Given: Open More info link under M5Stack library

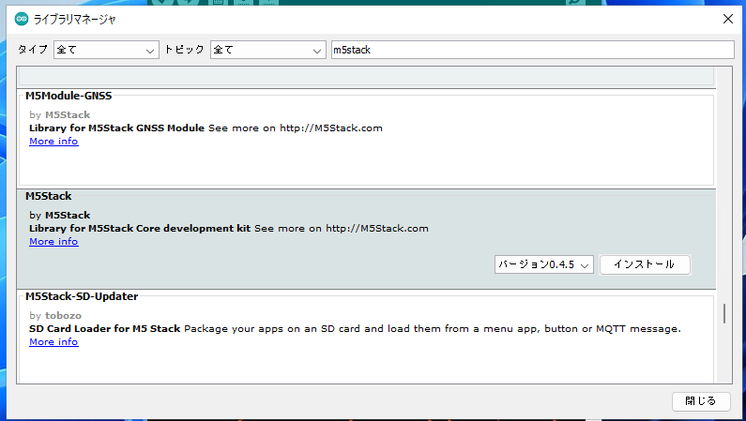Looking at the screenshot, I should tap(53, 241).
